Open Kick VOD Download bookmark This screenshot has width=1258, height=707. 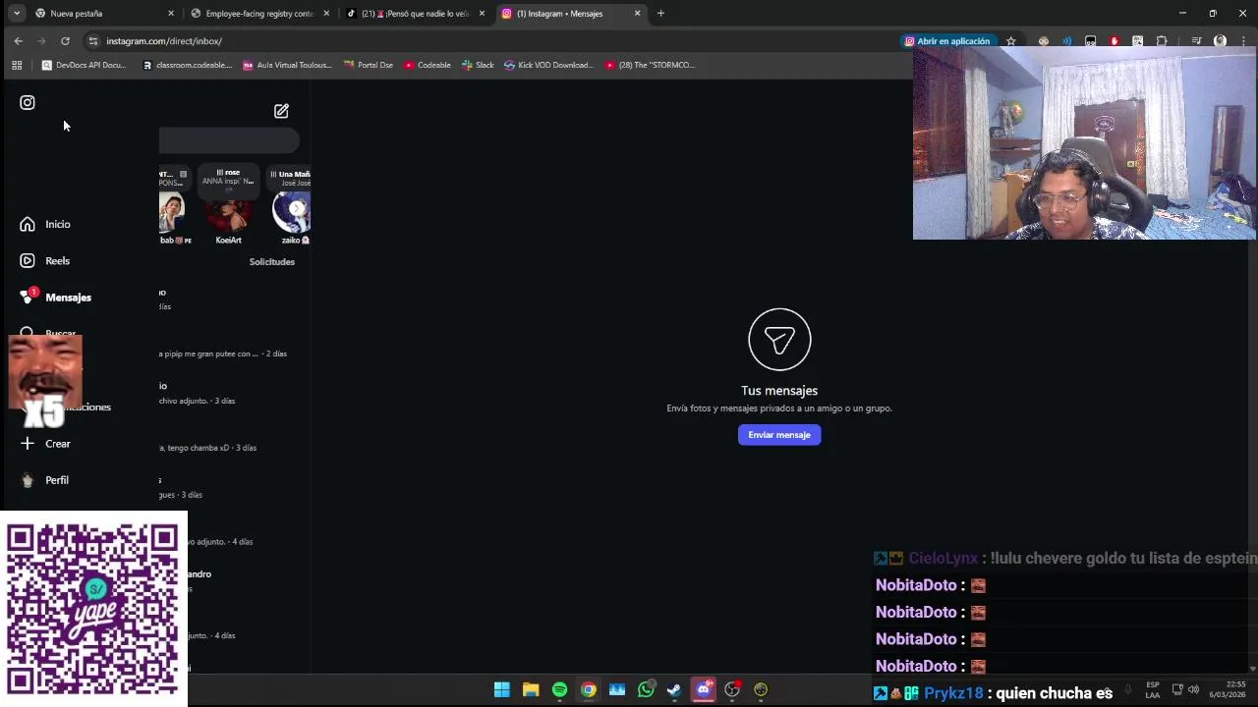tap(549, 65)
